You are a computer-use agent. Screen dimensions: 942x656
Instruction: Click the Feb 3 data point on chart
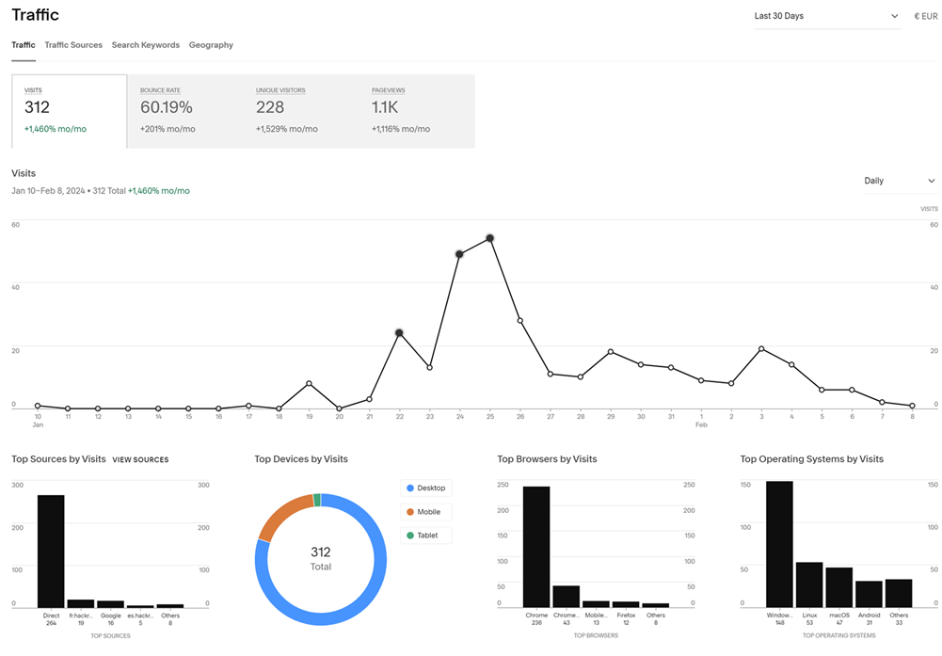coord(761,348)
